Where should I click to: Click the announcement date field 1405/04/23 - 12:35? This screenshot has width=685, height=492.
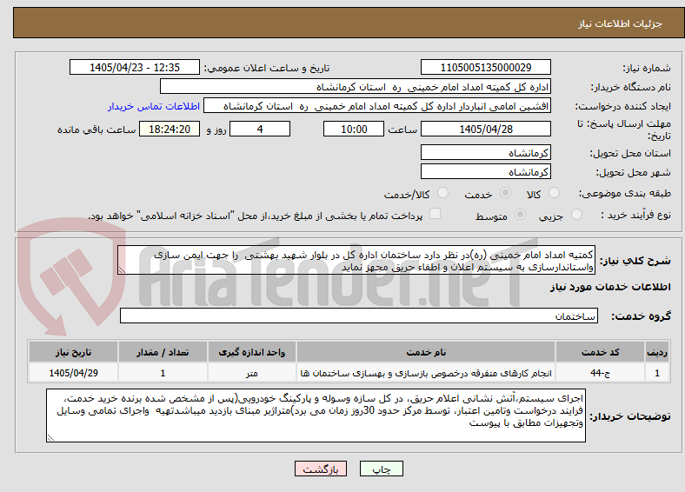(135, 67)
